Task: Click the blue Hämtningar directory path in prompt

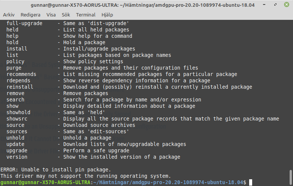Action: coord(111,182)
